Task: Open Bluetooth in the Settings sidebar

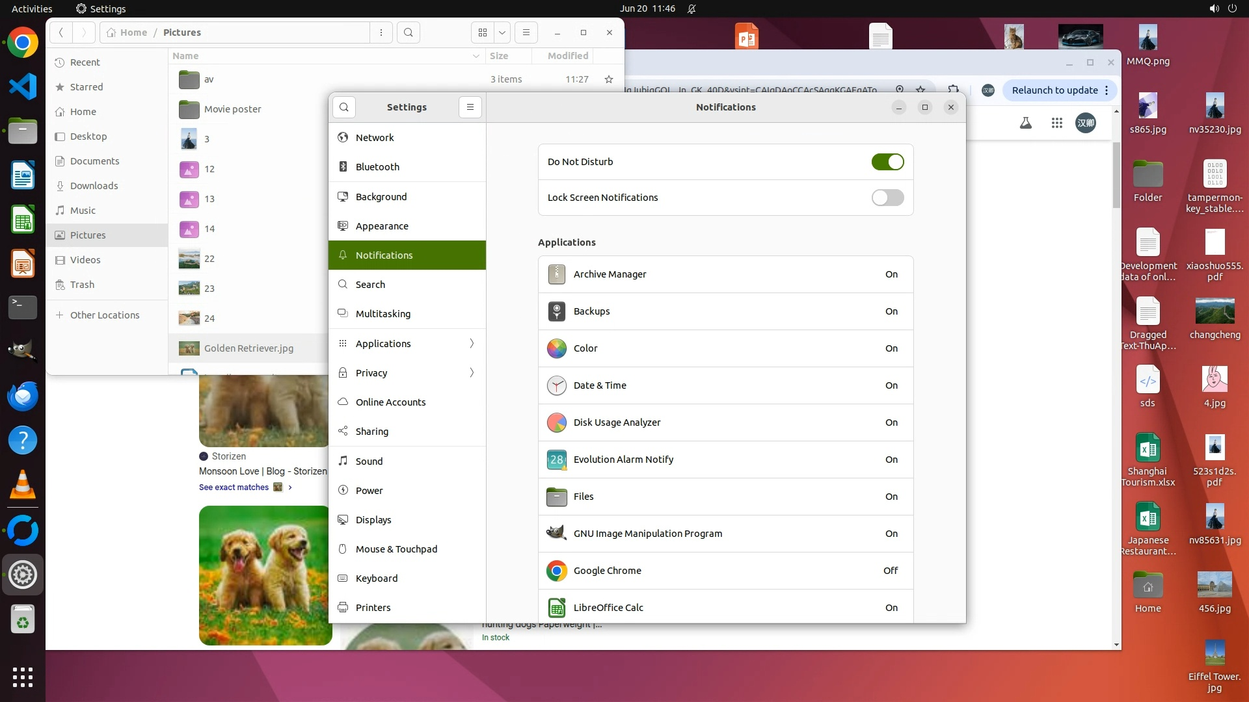Action: 377,167
